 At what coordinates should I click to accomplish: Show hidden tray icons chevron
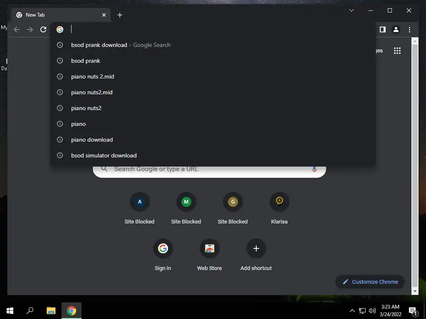tap(352, 311)
